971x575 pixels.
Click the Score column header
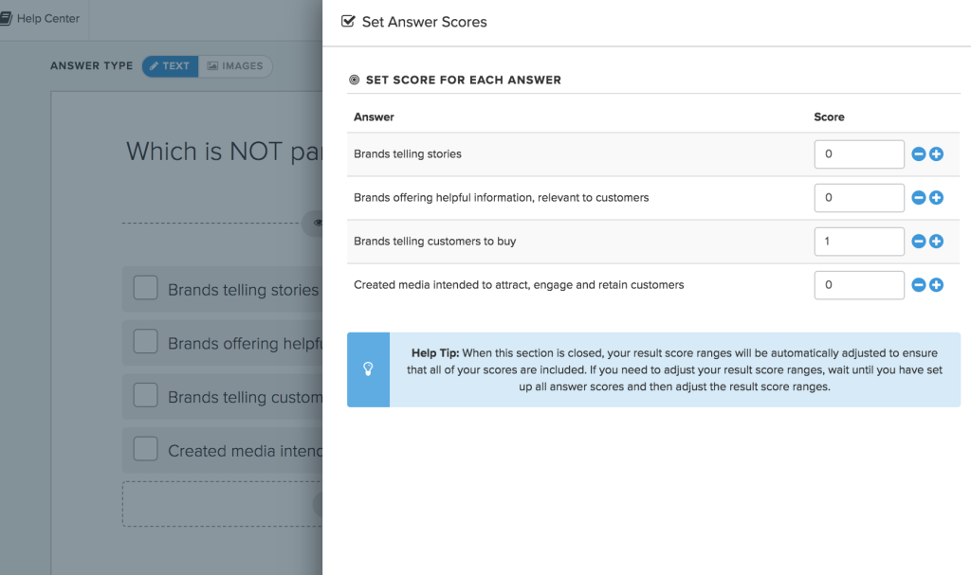click(829, 117)
